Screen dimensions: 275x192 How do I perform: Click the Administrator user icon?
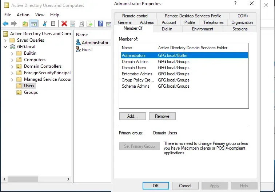tap(79, 42)
